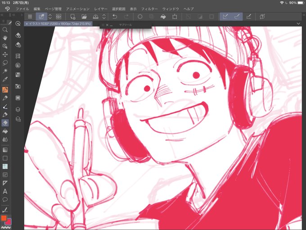Expand the right palette dock arrows

pyautogui.click(x=304, y=15)
